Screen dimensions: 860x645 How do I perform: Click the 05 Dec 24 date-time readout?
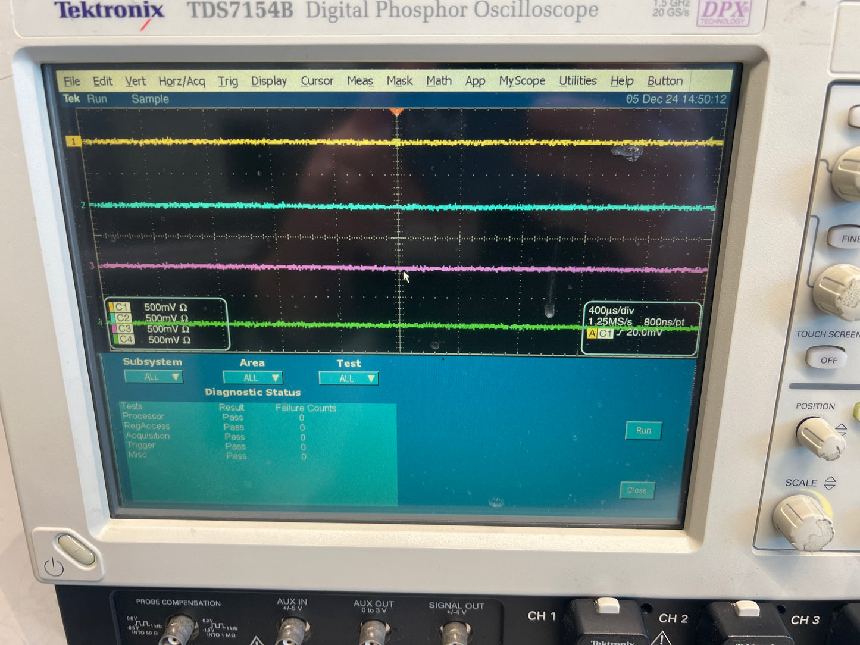pos(676,99)
